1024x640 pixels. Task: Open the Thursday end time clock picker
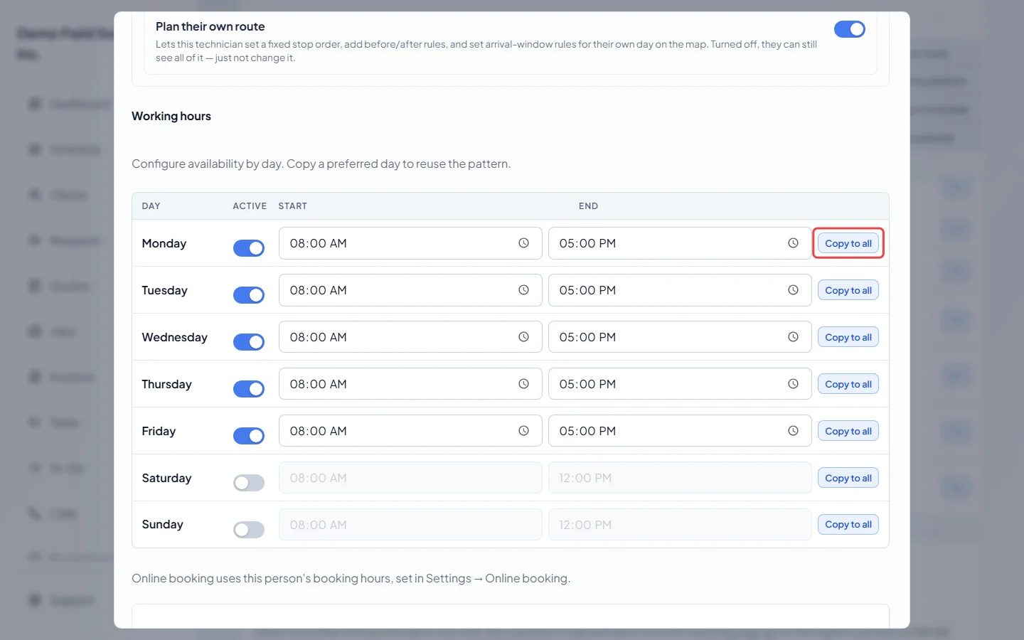(x=793, y=384)
